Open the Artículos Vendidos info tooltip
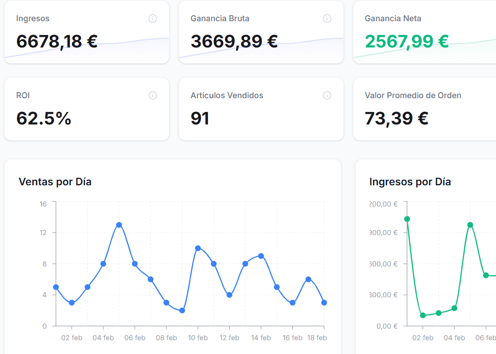Screen dimensions: 496x354 327,95
